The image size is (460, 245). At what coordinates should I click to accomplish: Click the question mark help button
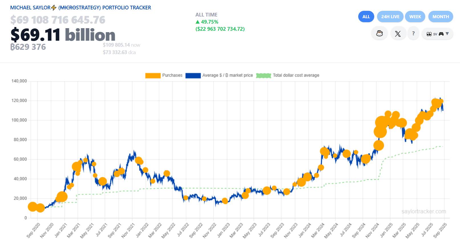coord(413,34)
